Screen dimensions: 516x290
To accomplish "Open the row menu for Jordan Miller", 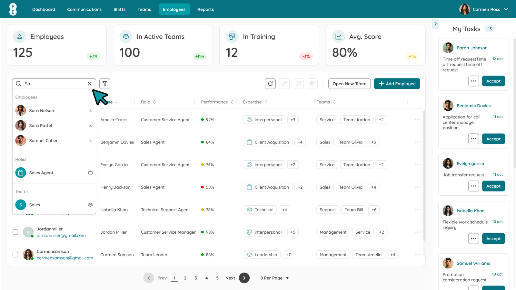I will coord(417,232).
